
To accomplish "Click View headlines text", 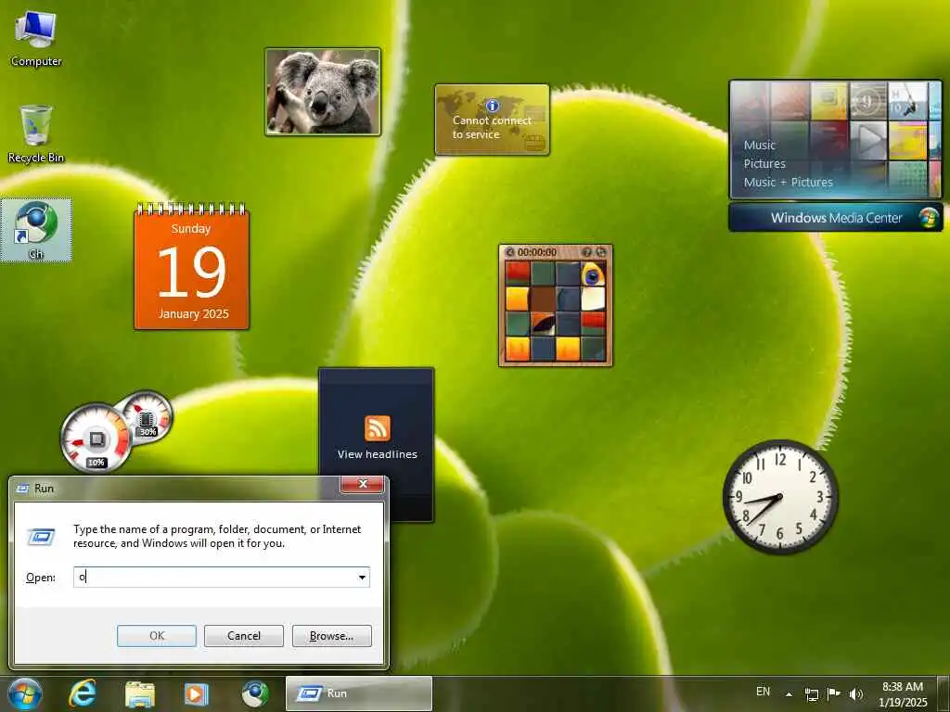I will pos(378,454).
